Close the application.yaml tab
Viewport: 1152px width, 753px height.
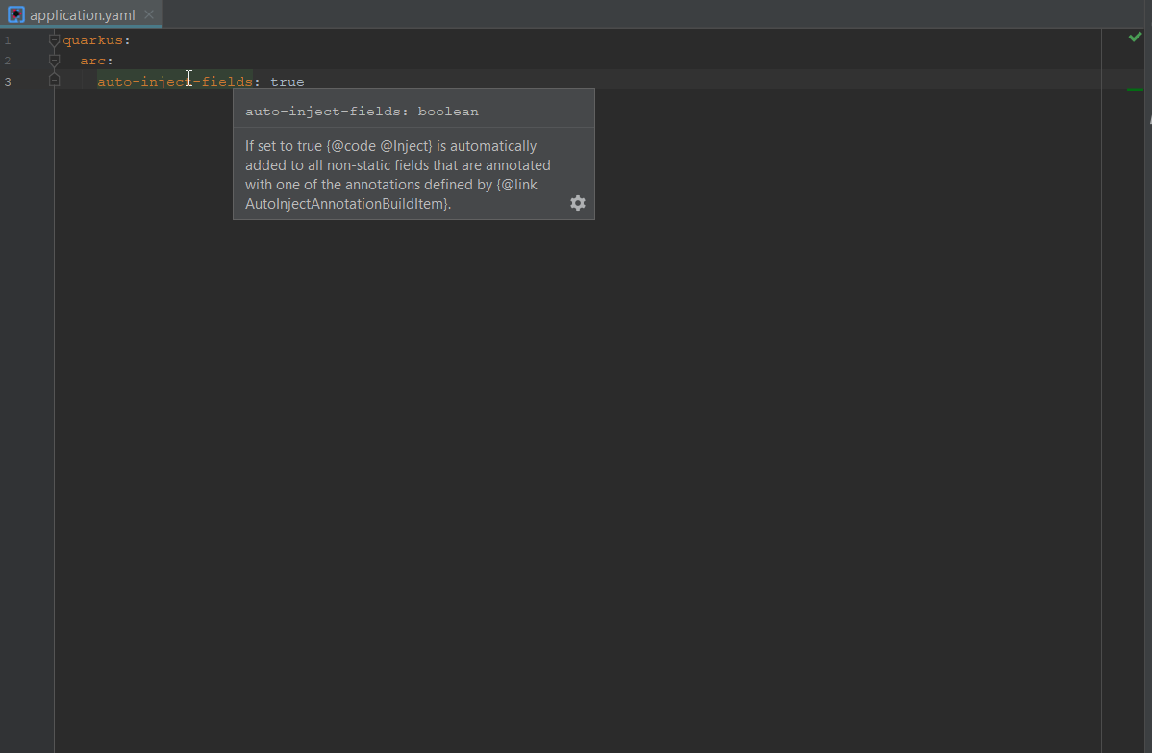[x=149, y=14]
